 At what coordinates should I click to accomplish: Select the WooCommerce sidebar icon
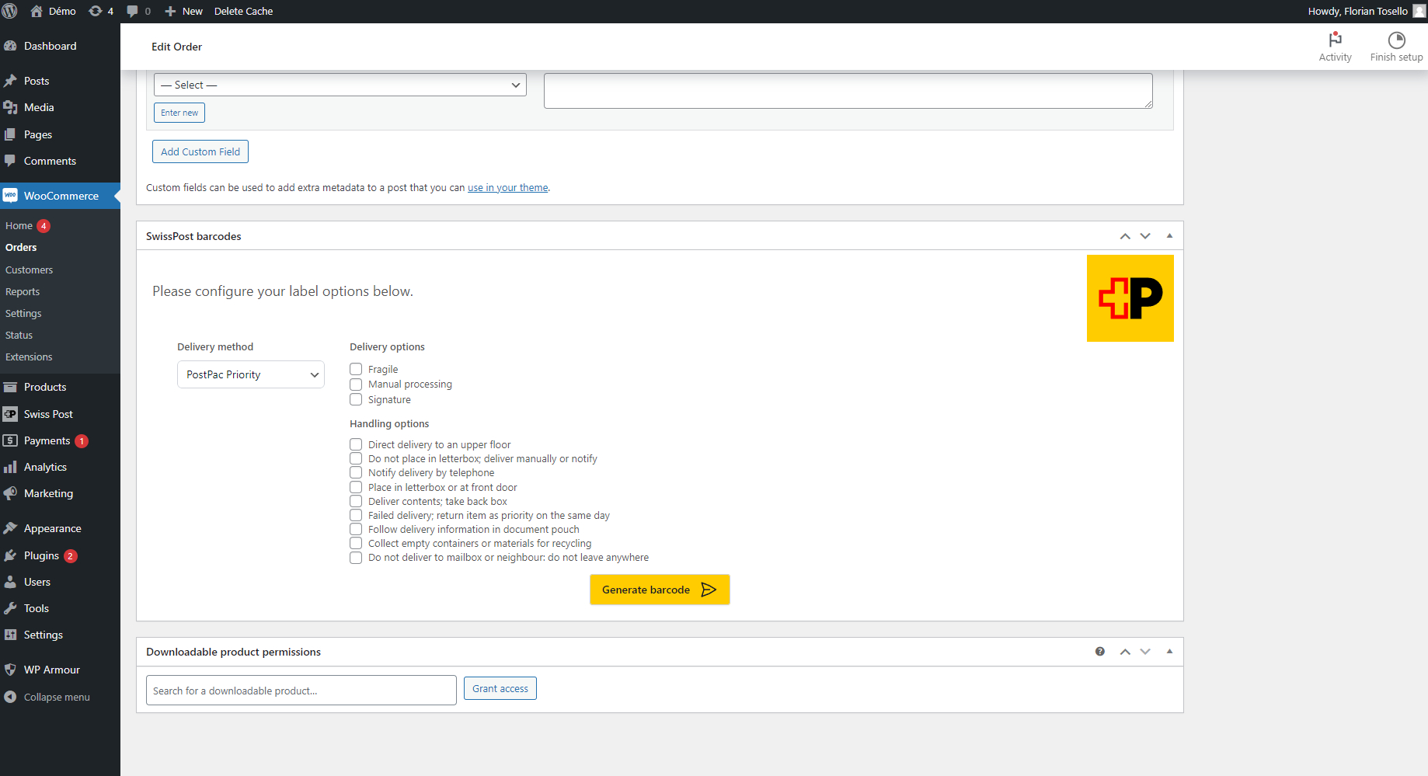[11, 195]
